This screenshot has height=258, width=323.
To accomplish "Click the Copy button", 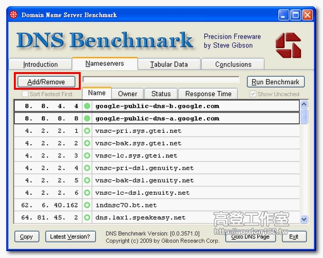I will coord(26,236).
